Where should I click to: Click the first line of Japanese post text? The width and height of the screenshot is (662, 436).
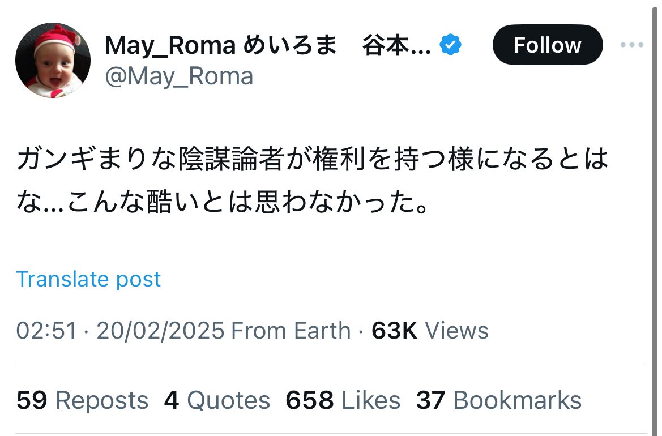pyautogui.click(x=313, y=159)
